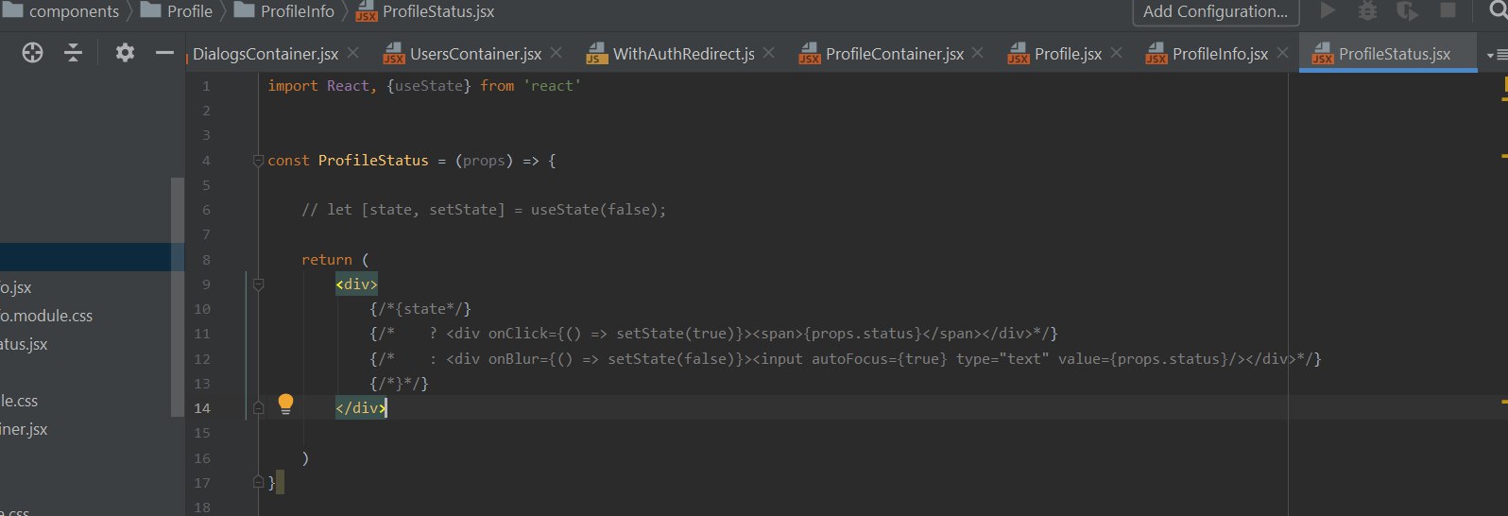Click useState in the import statement

tap(429, 86)
